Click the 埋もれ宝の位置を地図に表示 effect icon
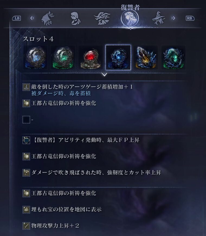The image size is (206, 236). 26,209
